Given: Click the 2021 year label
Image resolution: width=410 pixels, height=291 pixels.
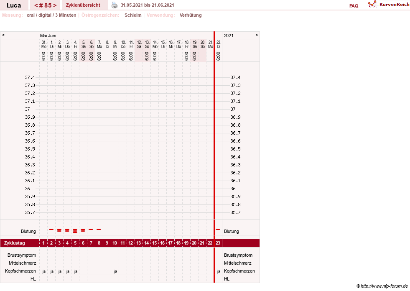Looking at the screenshot, I should 229,36.
